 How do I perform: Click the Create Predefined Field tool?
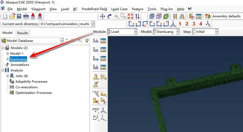point(96,58)
